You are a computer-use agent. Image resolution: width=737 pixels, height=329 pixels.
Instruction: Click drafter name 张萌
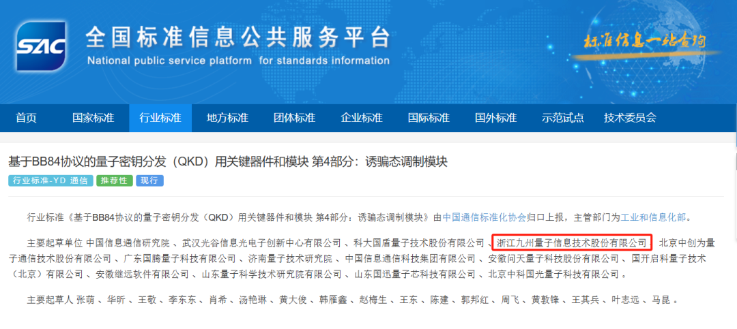coord(85,300)
